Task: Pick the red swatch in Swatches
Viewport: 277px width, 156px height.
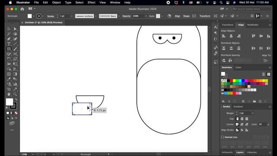Action: (231, 81)
